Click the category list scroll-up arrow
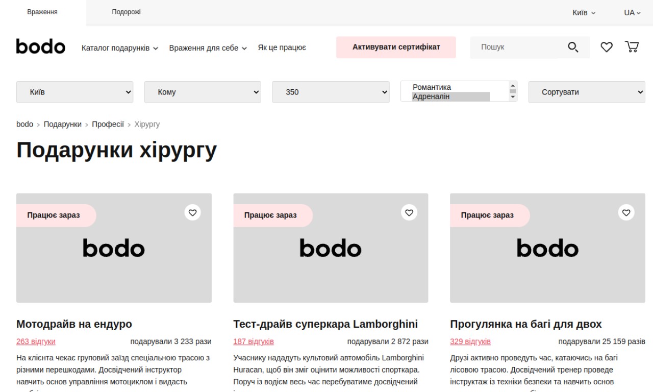 point(513,85)
